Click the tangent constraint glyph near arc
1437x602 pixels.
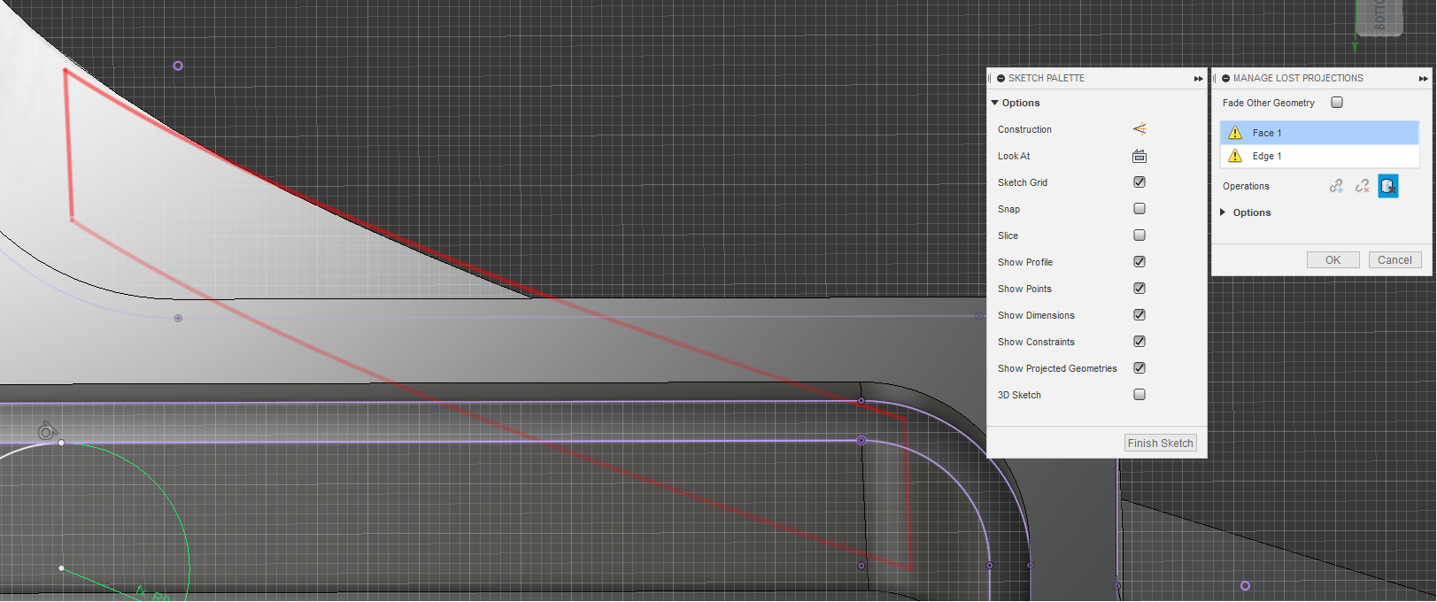[x=47, y=431]
